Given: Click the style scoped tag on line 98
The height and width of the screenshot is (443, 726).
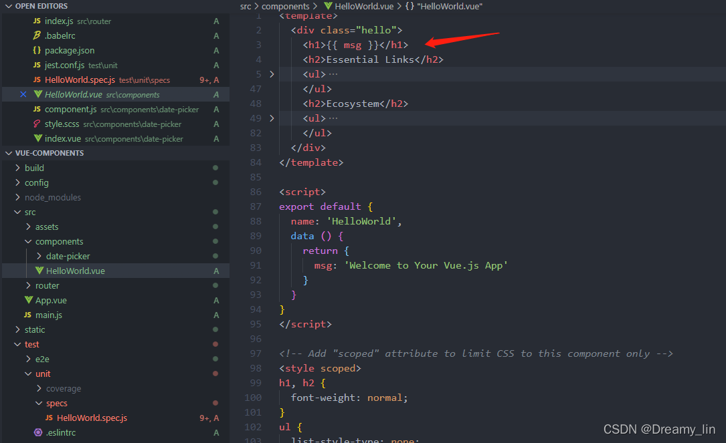Looking at the screenshot, I should pyautogui.click(x=320, y=368).
